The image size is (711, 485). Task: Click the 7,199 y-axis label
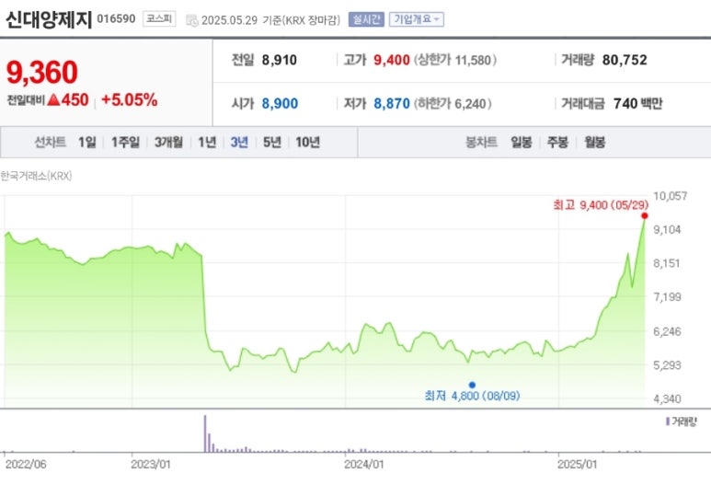pos(667,297)
